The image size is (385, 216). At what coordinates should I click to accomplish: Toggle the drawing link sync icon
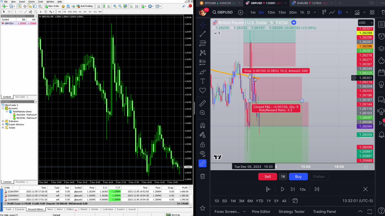(x=202, y=163)
